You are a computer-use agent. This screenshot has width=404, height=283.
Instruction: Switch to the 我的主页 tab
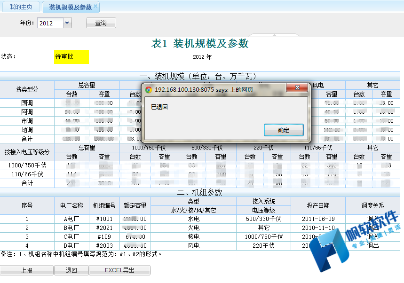(21, 7)
